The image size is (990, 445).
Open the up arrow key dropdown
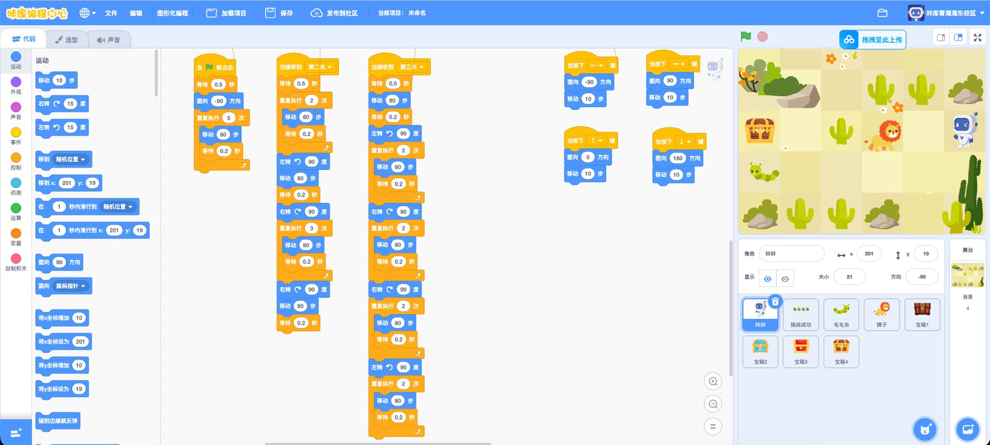596,141
